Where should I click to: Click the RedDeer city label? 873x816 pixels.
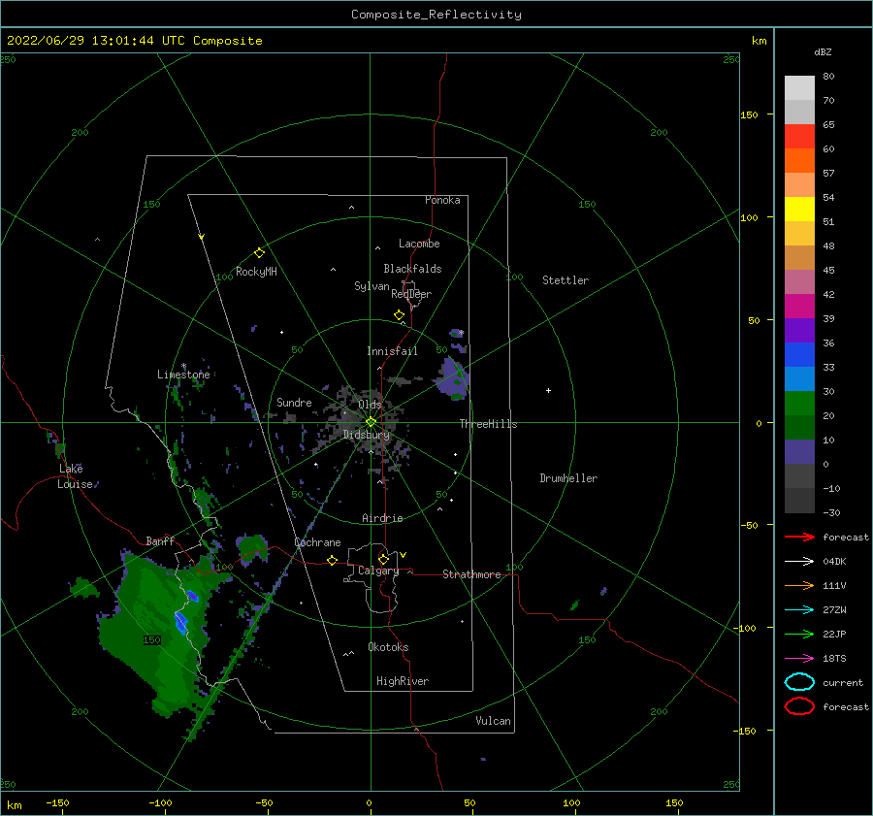tap(411, 294)
